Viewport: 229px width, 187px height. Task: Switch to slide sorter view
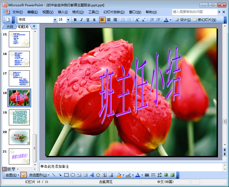[x=9, y=169]
